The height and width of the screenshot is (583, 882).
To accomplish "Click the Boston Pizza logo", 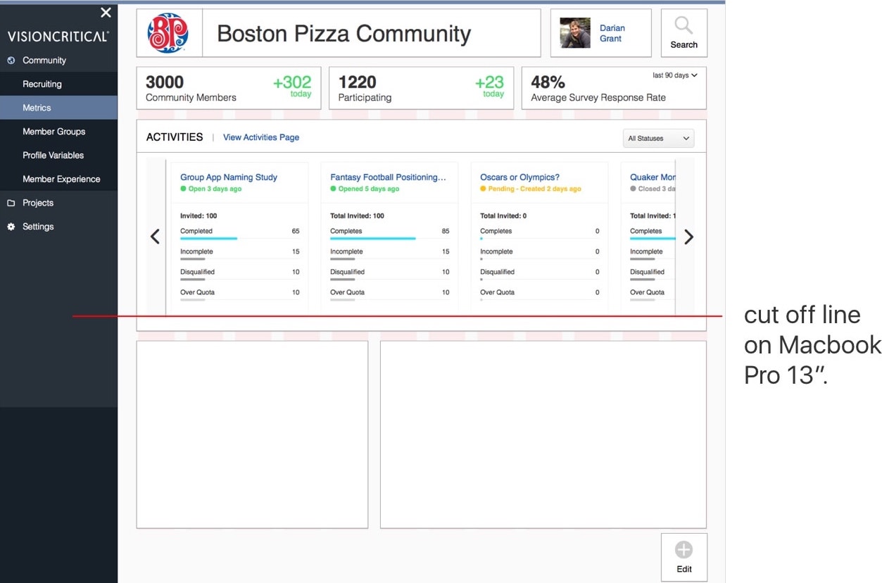I will pyautogui.click(x=168, y=33).
